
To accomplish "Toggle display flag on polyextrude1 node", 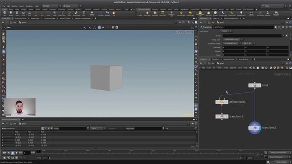I will point(227,102).
